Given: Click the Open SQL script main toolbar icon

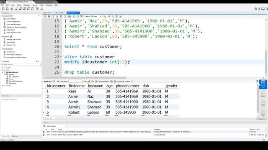Looking at the screenshot, I should point(8,9).
